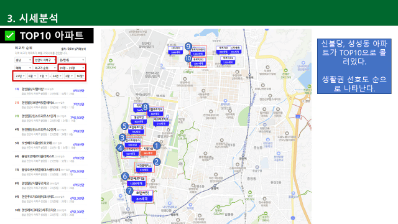Click the 금마산 mountain icon on the map
Viewport: 398px width, 224px height.
[111, 61]
